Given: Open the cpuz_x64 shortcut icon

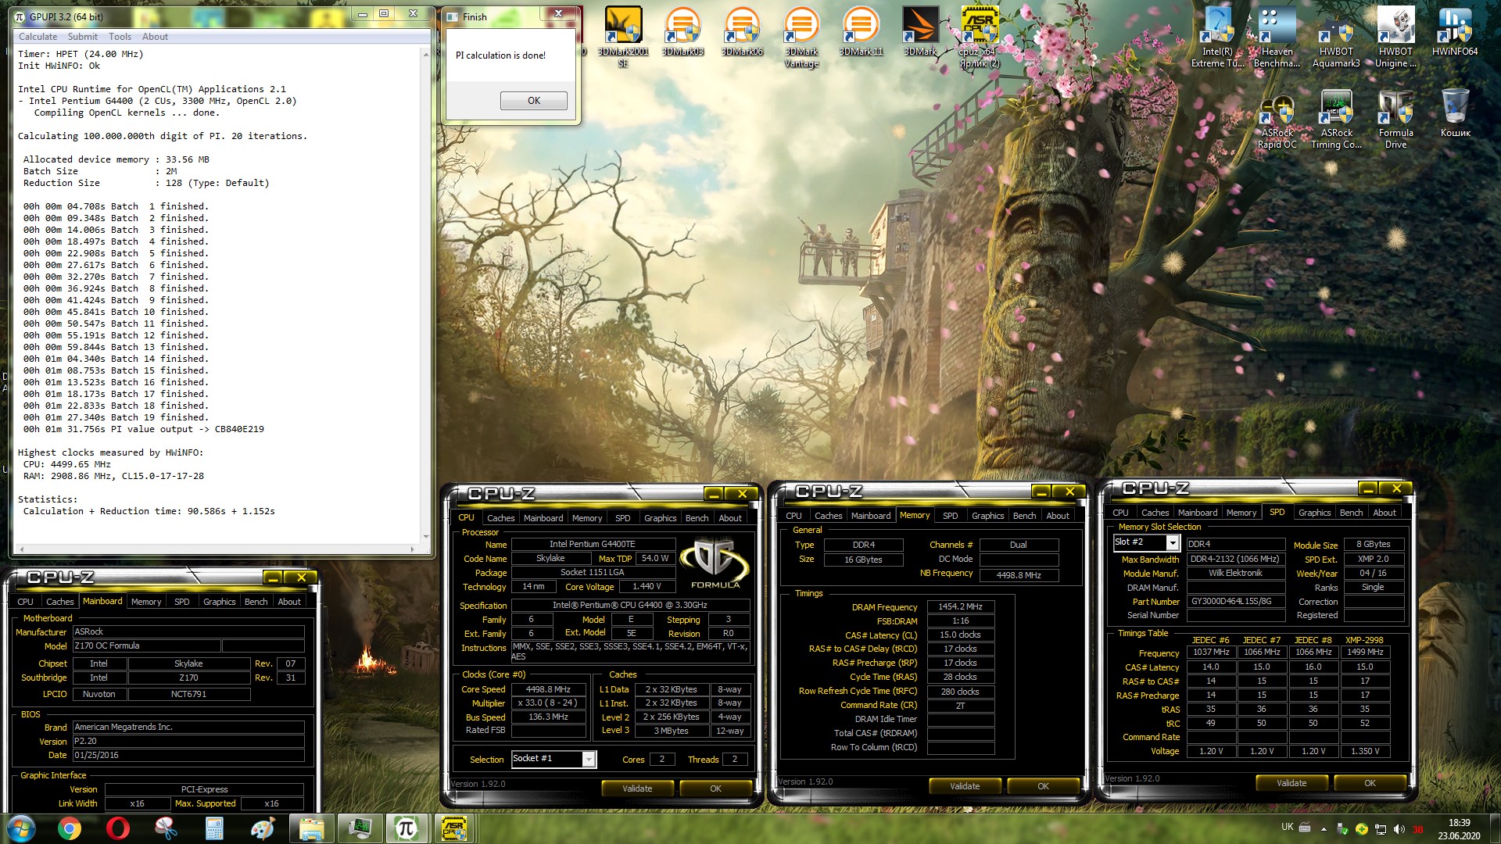Looking at the screenshot, I should tap(980, 37).
